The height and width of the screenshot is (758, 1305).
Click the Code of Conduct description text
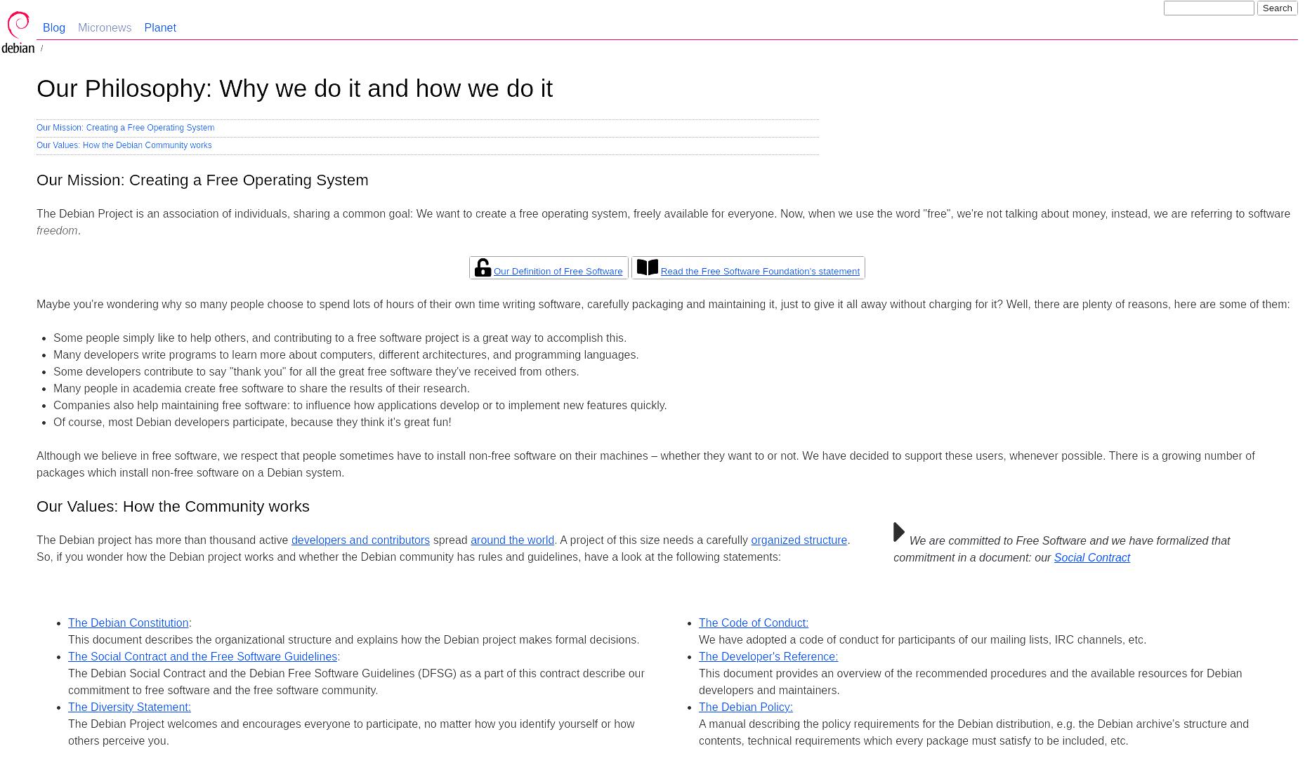pyautogui.click(x=922, y=640)
